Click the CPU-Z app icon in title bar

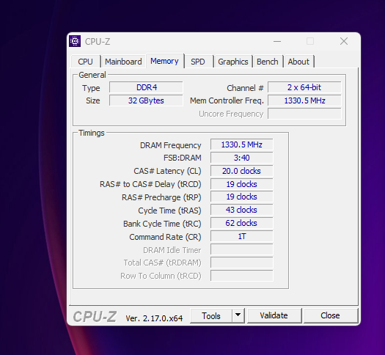pyautogui.click(x=75, y=41)
